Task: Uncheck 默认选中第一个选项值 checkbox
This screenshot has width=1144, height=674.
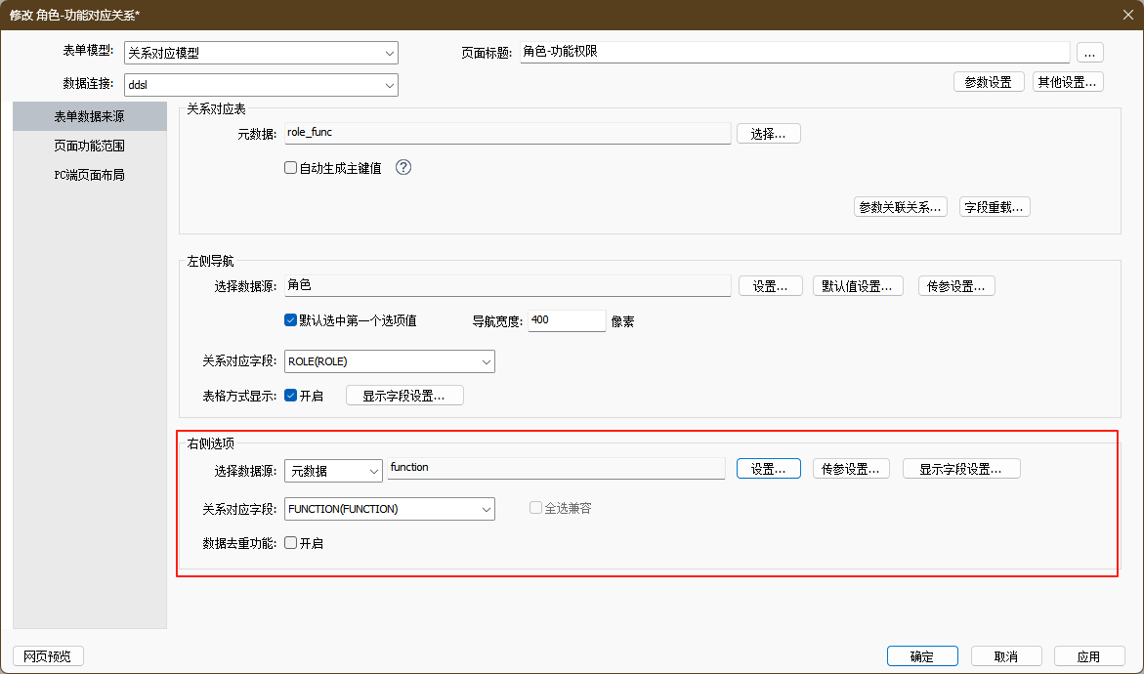Action: pyautogui.click(x=290, y=320)
